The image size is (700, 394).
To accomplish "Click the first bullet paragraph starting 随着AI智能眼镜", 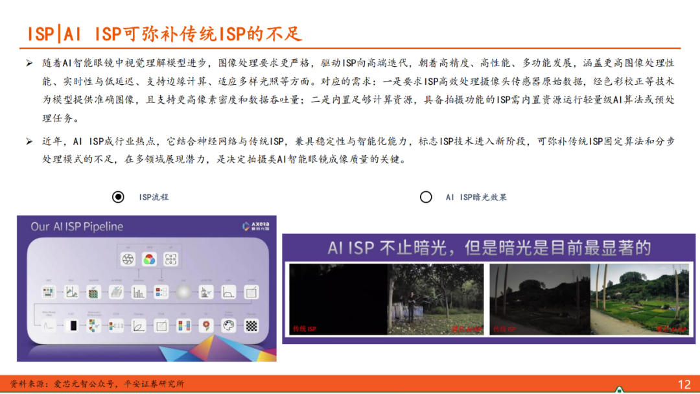I will [358, 91].
